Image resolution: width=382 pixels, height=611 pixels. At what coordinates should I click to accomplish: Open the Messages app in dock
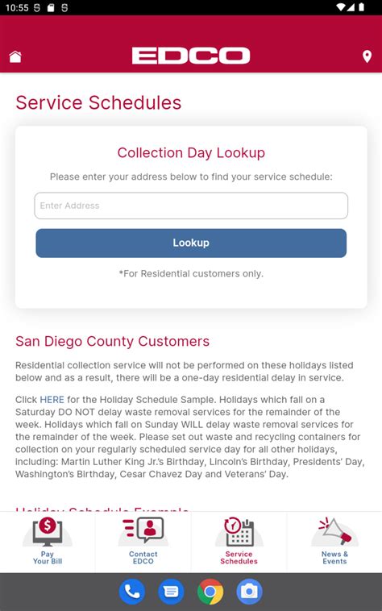click(x=171, y=592)
